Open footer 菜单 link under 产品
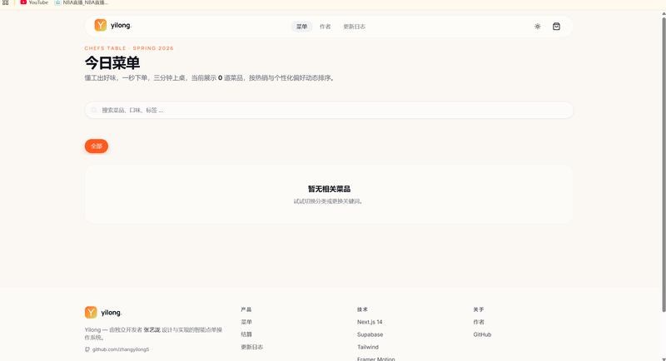The image size is (666, 361). [246, 322]
